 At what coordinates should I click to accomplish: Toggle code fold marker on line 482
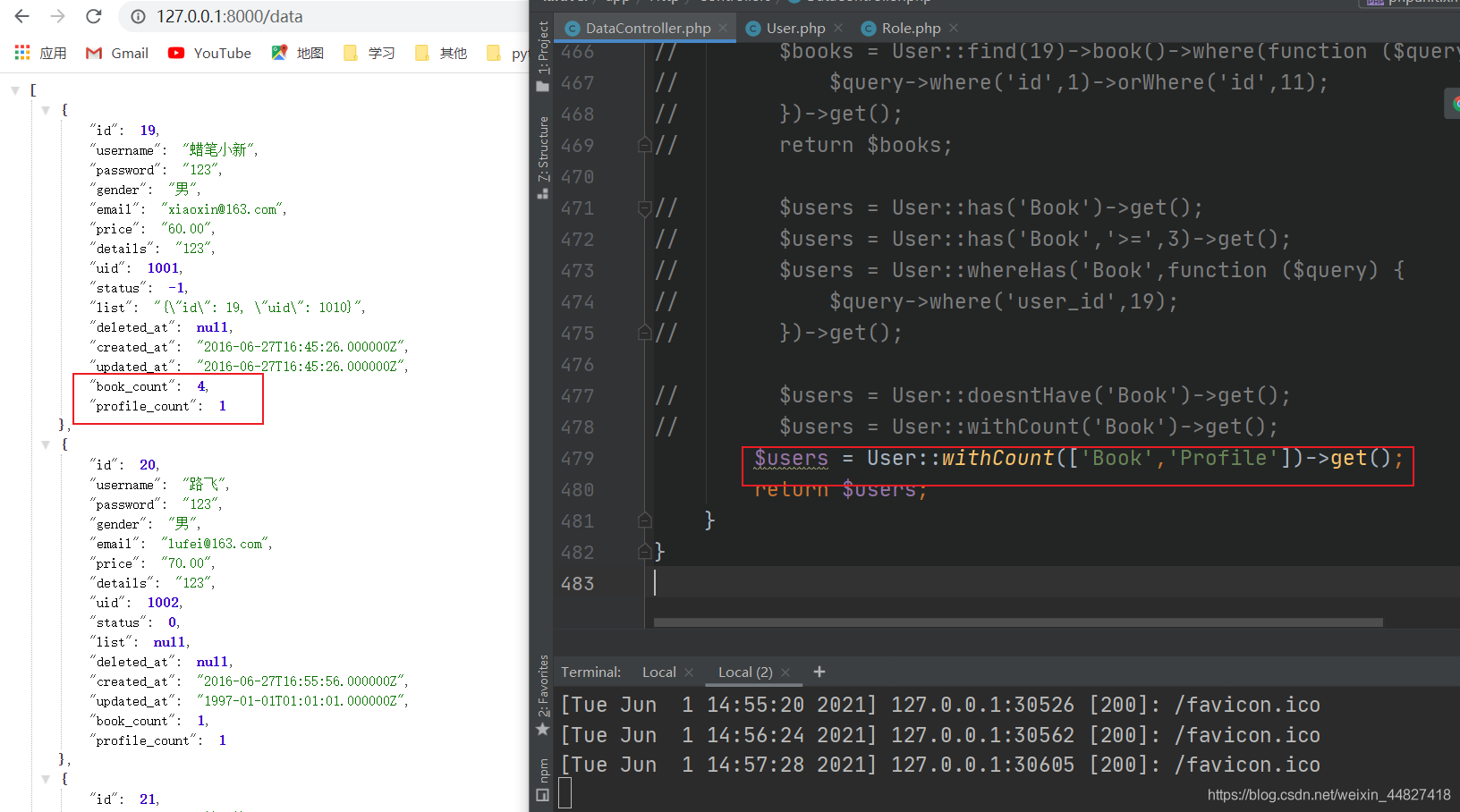point(644,552)
